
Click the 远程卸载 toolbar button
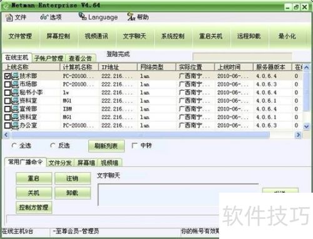pyautogui.click(x=249, y=36)
